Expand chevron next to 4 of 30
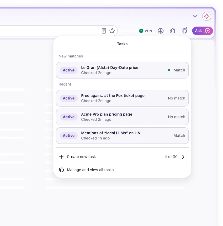The height and width of the screenshot is (226, 223). [x=183, y=157]
